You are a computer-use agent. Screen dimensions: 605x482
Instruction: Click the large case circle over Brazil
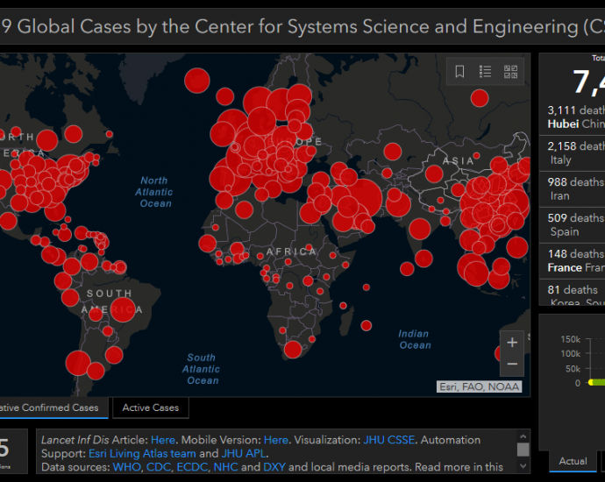[123, 309]
